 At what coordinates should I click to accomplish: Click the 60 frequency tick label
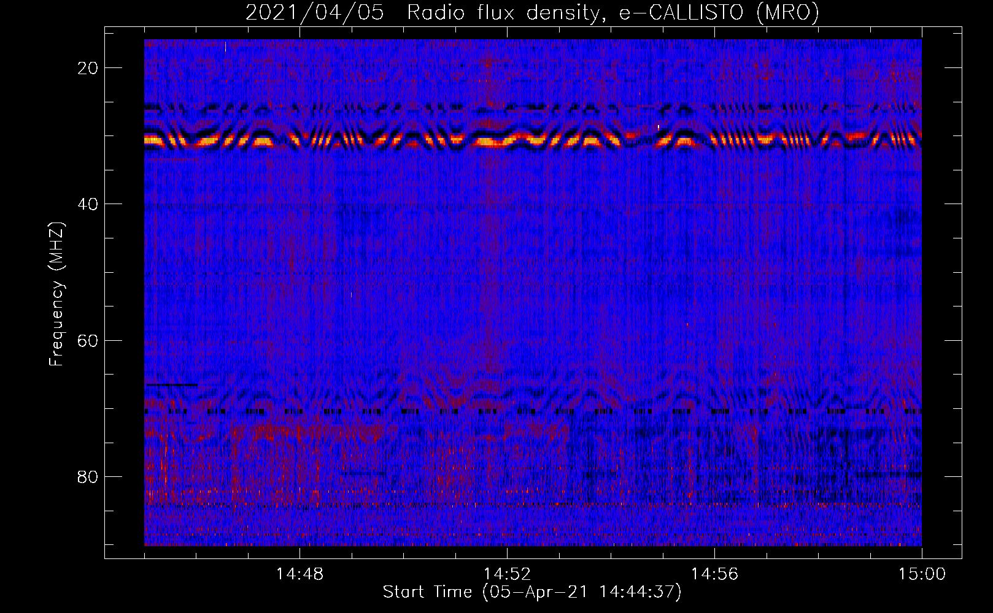(x=88, y=340)
